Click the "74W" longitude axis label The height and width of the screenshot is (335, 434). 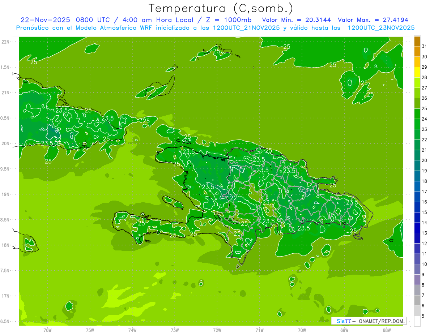click(x=132, y=330)
